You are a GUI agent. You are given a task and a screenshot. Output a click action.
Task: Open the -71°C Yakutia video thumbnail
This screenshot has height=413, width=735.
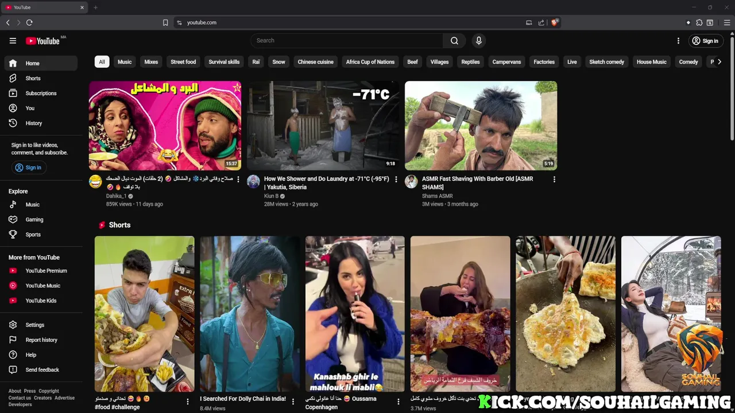323,126
